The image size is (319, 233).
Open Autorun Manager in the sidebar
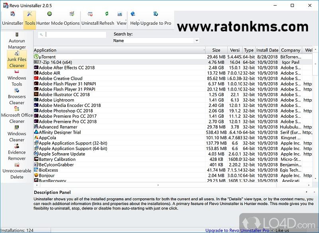tap(17, 41)
